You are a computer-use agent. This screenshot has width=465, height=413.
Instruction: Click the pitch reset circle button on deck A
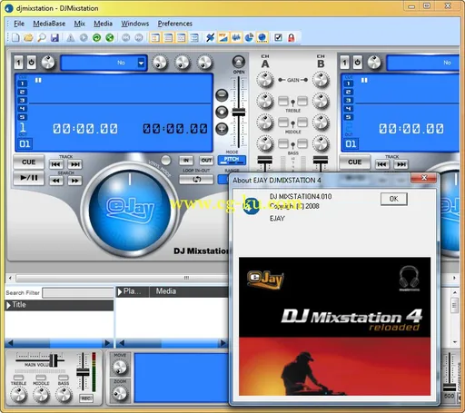222,112
